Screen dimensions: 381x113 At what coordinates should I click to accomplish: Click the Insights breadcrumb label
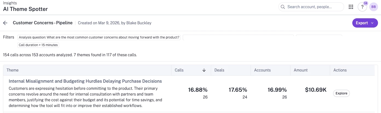(x=10, y=3)
